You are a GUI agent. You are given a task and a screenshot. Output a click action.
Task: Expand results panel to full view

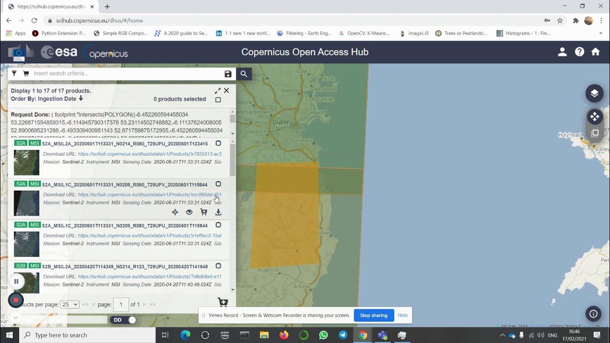(x=218, y=91)
